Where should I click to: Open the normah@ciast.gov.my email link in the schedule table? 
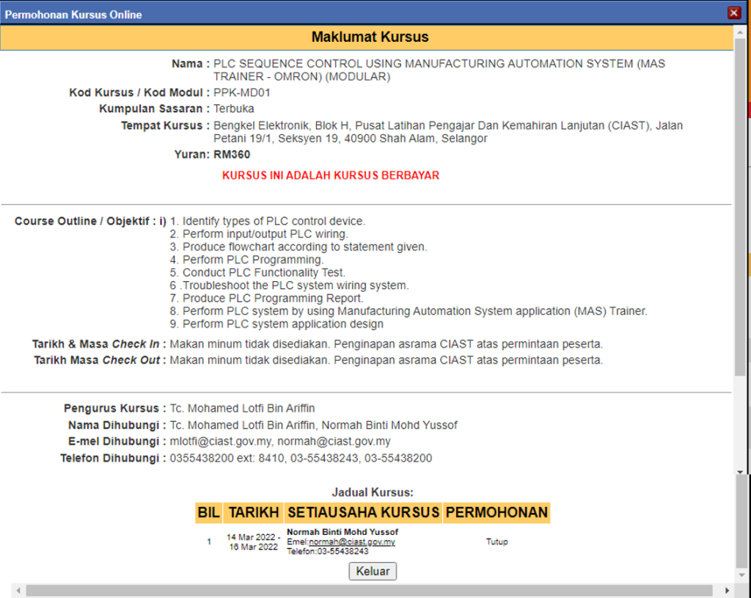point(352,542)
